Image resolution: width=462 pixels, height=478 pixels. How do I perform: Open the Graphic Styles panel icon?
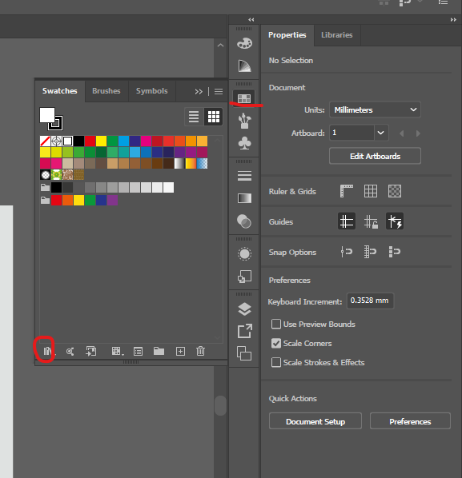tap(244, 277)
